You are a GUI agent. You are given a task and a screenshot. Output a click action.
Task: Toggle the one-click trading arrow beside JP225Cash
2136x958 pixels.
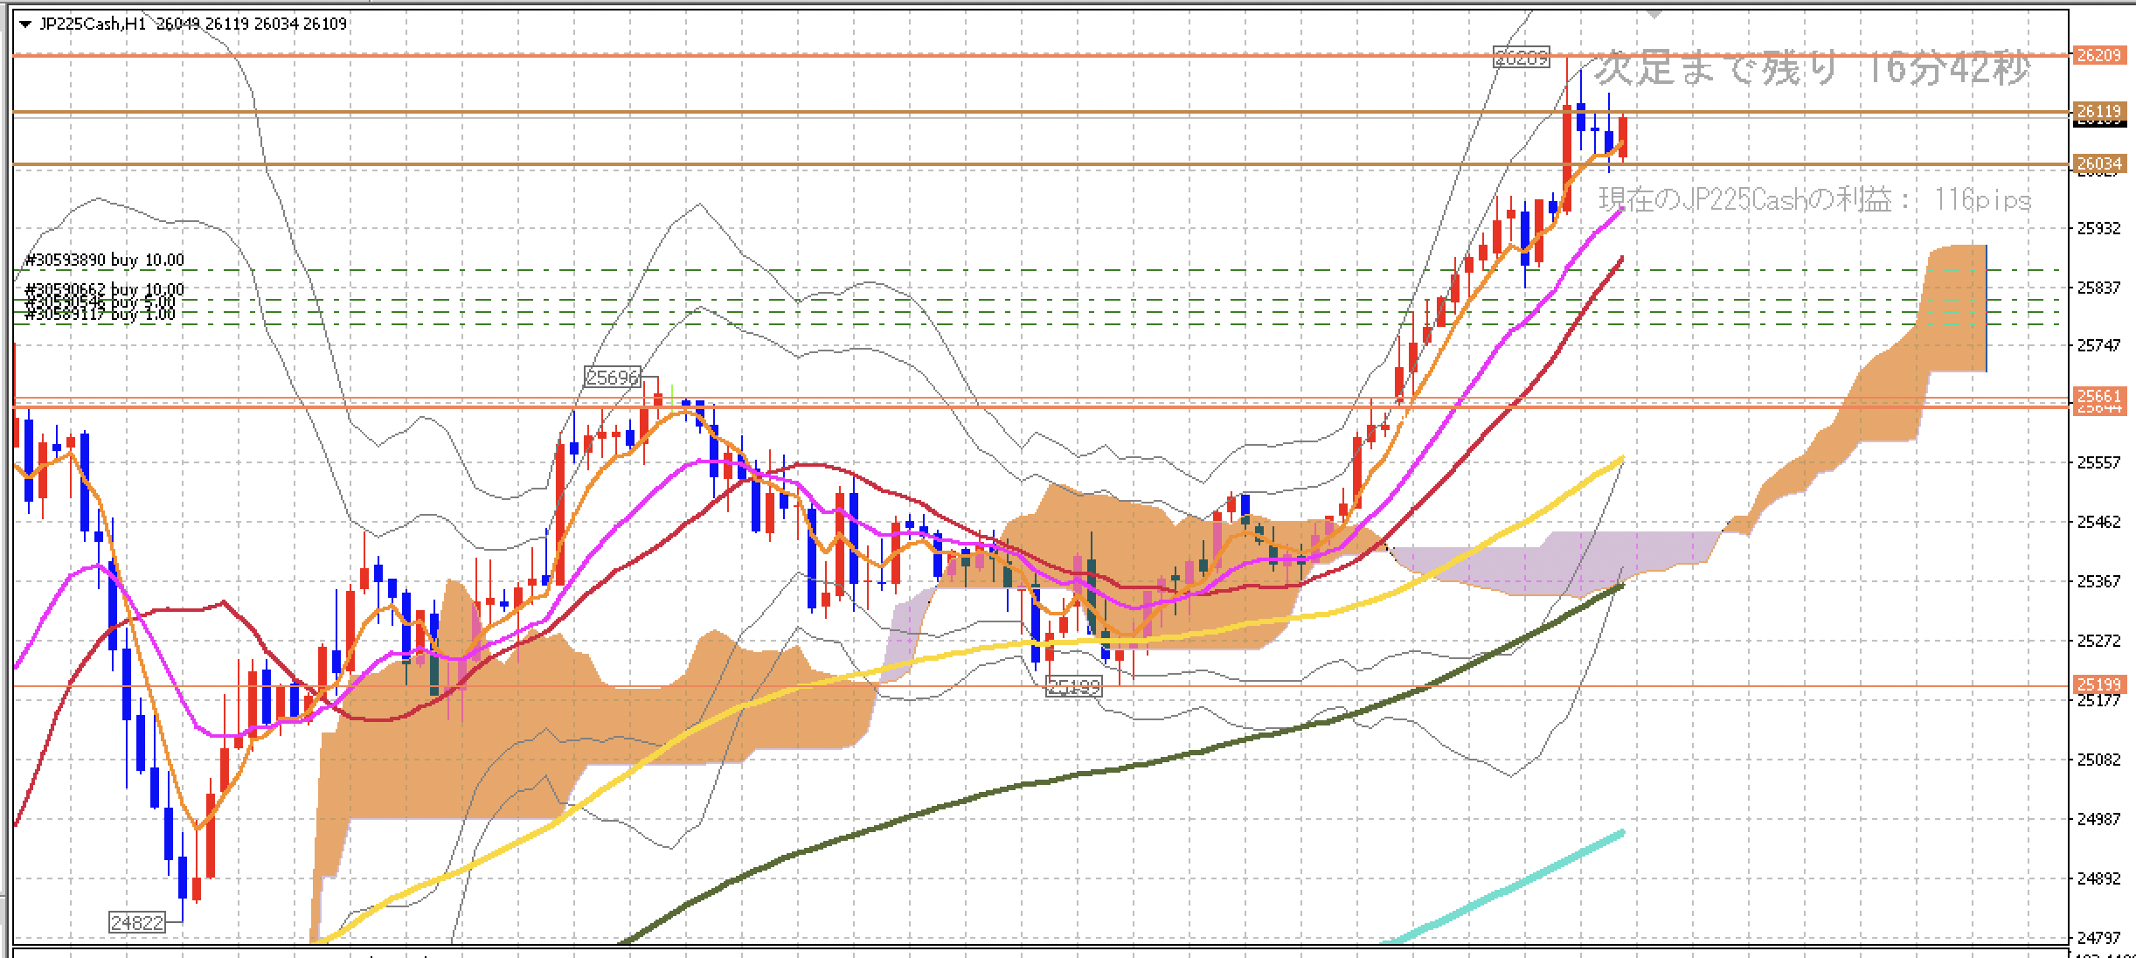24,24
